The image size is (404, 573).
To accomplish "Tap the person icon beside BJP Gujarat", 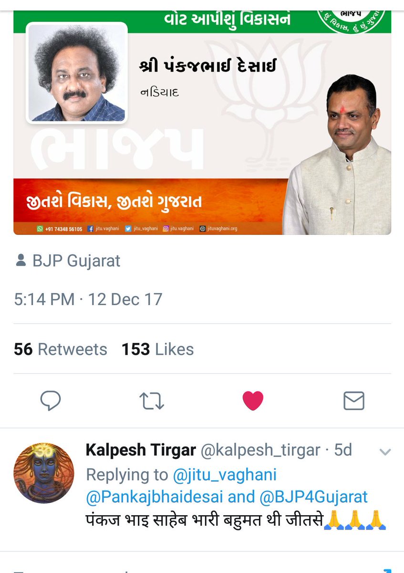I will [x=21, y=261].
